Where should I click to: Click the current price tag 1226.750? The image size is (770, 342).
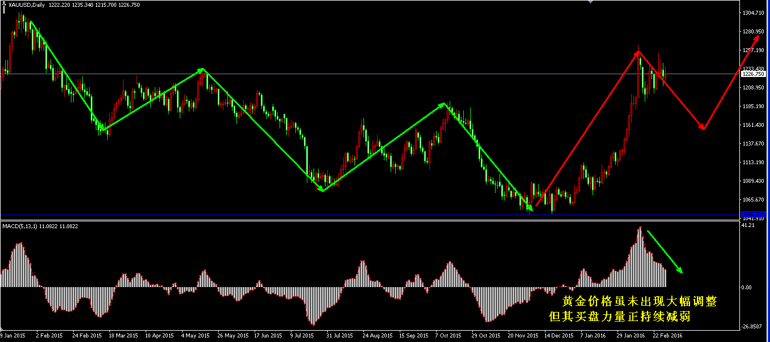click(x=754, y=74)
